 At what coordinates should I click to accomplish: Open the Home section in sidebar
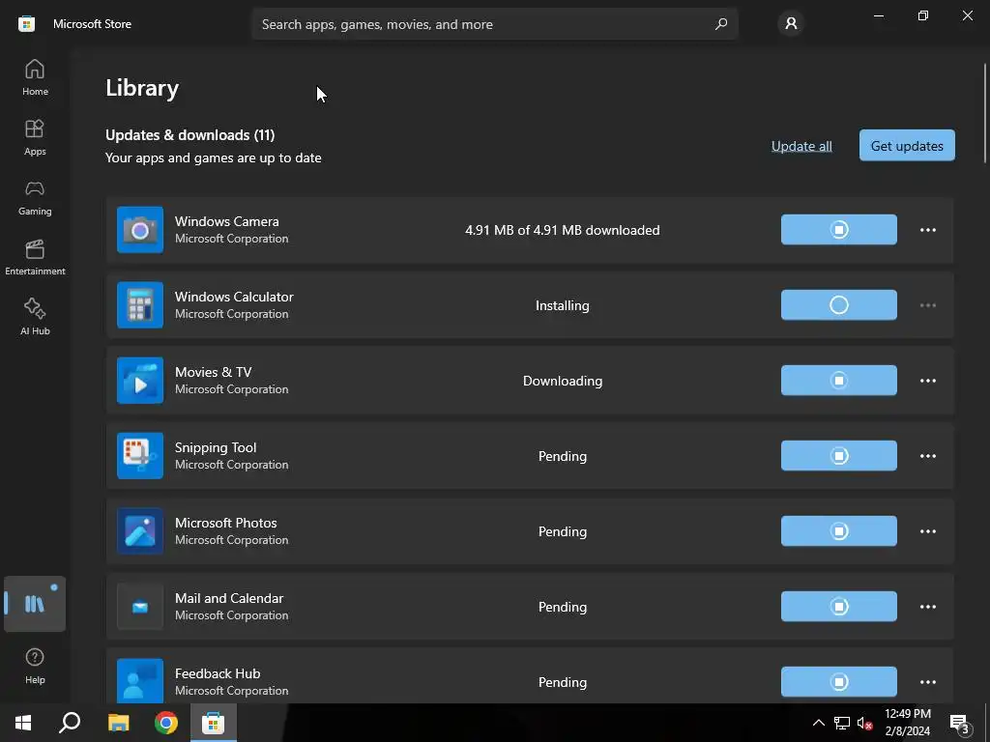tap(35, 77)
